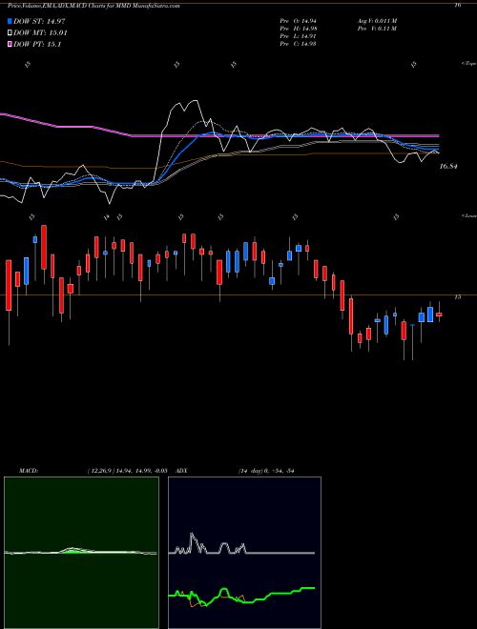Click the MACD '(12,26,9)' parameters text
Viewport: 477px width, 629px height.
(102, 471)
